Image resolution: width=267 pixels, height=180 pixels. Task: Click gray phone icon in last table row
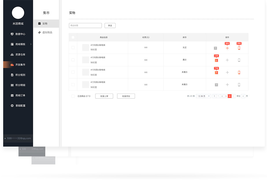(239, 85)
